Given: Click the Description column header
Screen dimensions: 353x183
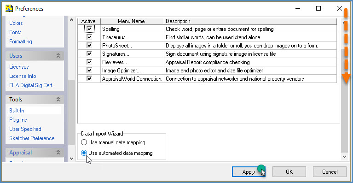Looking at the screenshot, I should tap(250, 21).
